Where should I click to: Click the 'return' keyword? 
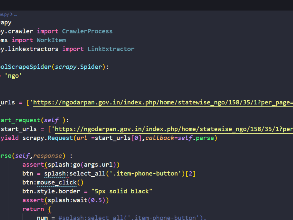point(33,209)
